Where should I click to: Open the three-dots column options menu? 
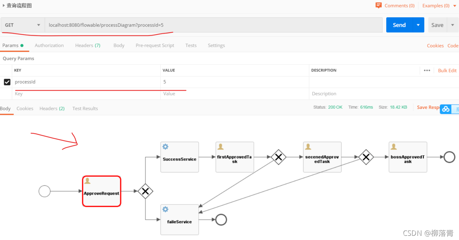point(427,71)
